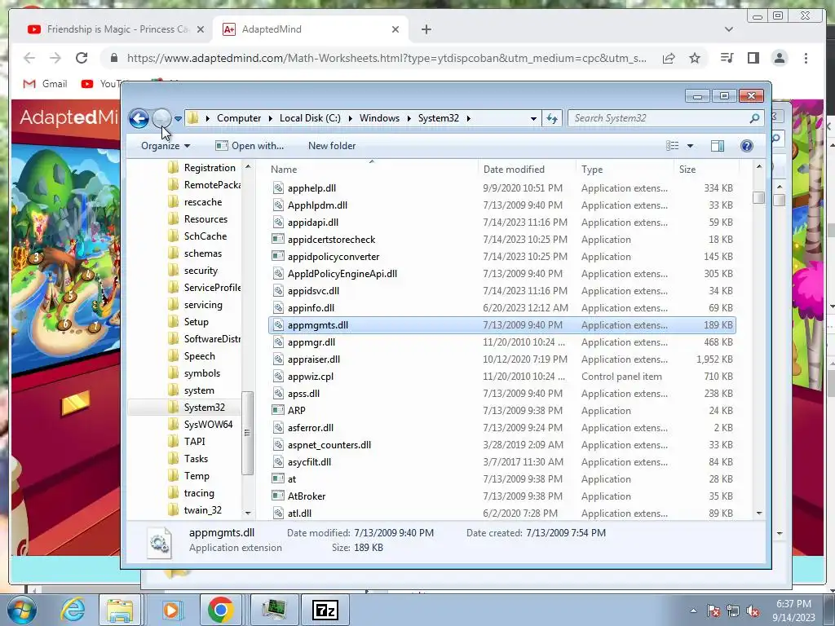Viewport: 835px width, 626px height.
Task: Click the asycfilt.dll file icon
Action: [278, 462]
